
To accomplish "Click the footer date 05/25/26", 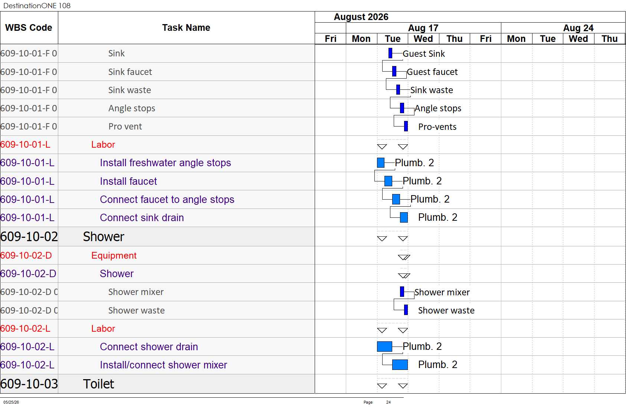I will (11, 402).
